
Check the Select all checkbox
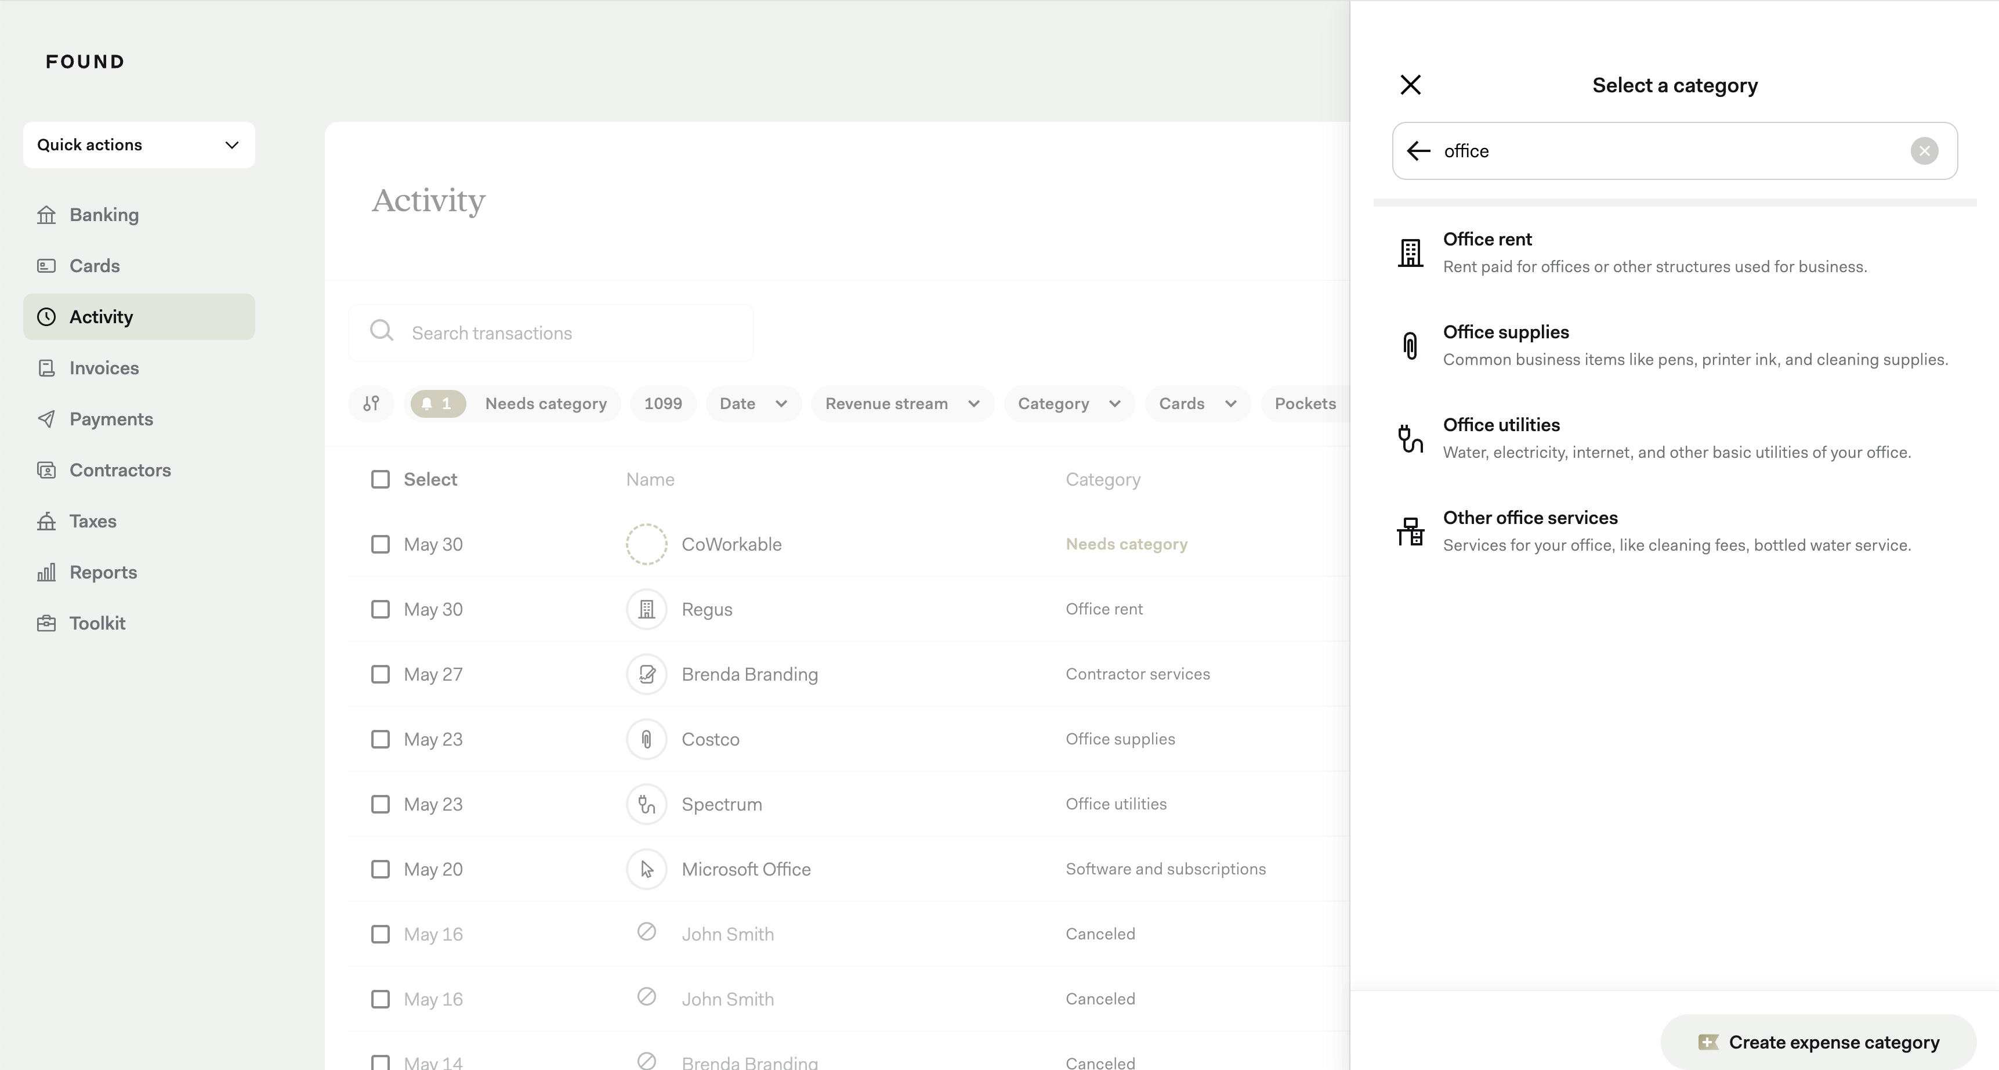(380, 480)
